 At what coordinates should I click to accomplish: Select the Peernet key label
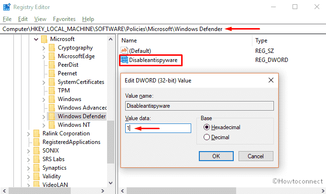coord(67,73)
